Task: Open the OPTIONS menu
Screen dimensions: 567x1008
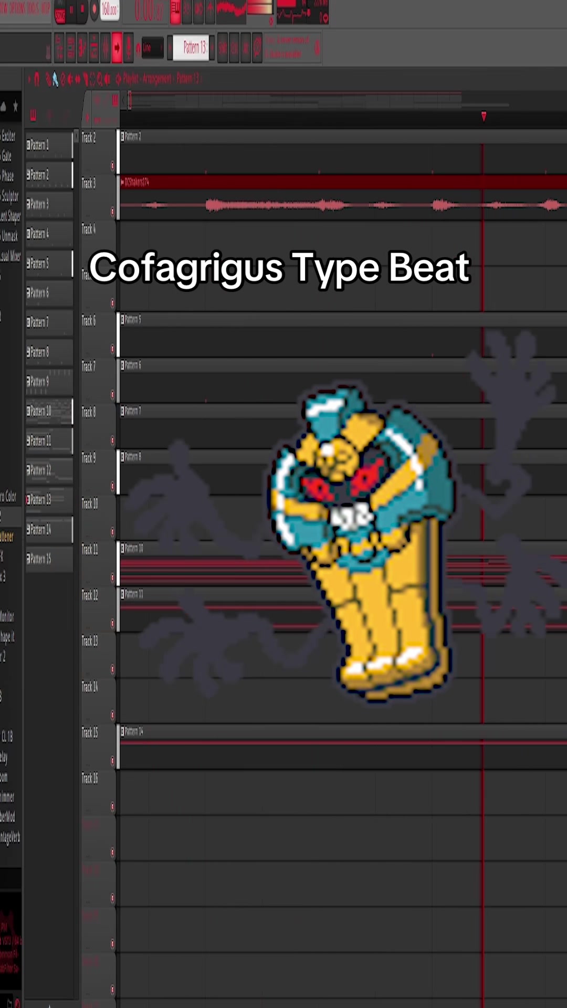Action: (17, 9)
